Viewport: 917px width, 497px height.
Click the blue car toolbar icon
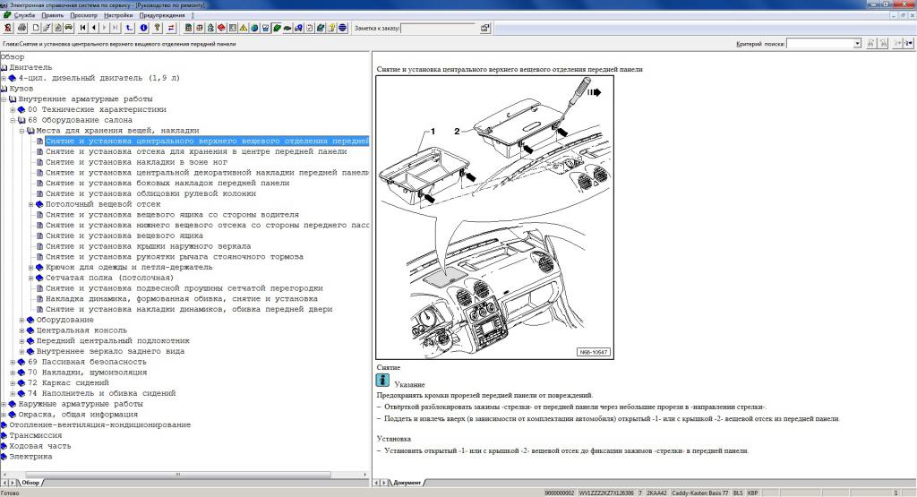(x=299, y=28)
